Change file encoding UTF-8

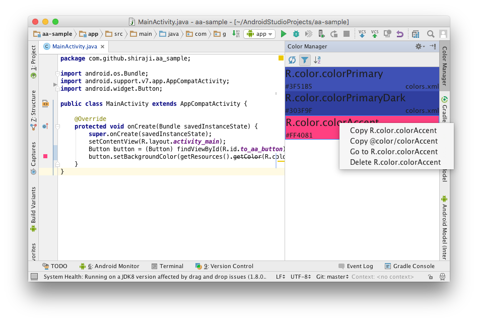pyautogui.click(x=301, y=277)
